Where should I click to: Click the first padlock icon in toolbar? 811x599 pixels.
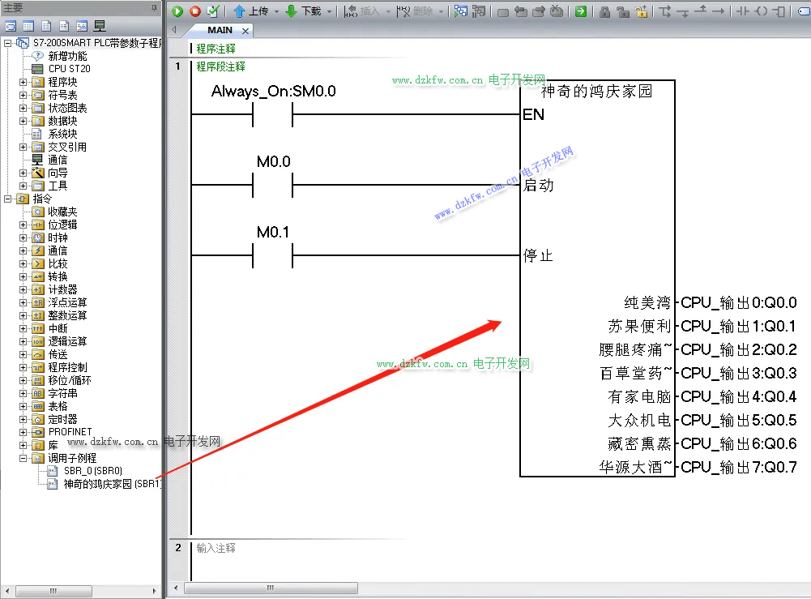pos(604,11)
